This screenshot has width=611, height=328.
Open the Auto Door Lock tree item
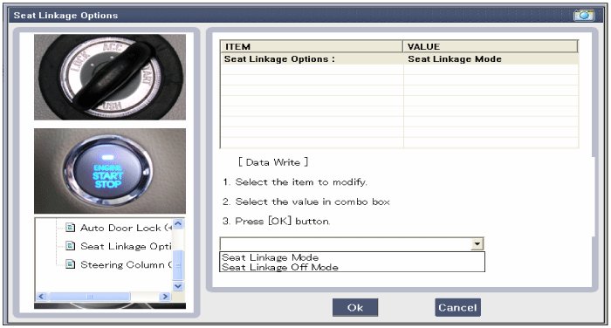click(x=126, y=228)
